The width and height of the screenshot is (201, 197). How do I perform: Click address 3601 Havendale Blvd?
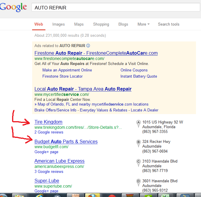(160, 181)
